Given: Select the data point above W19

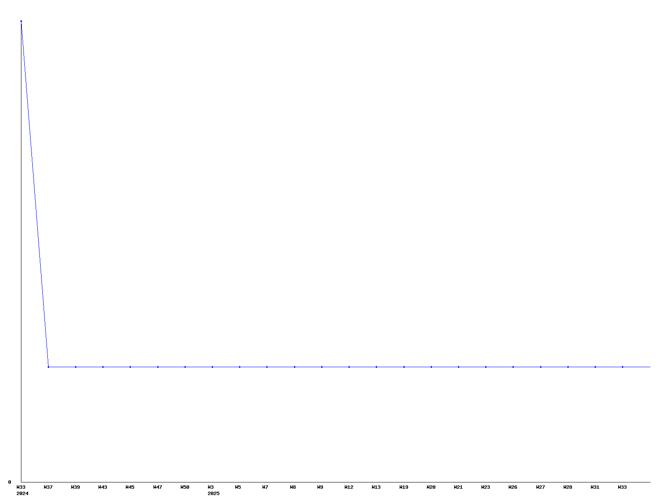Looking at the screenshot, I should click(x=404, y=367).
